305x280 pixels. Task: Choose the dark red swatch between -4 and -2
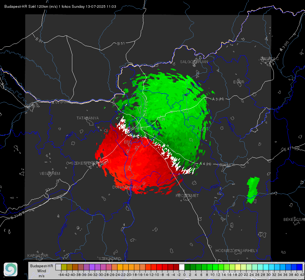pyautogui.click(x=176, y=267)
